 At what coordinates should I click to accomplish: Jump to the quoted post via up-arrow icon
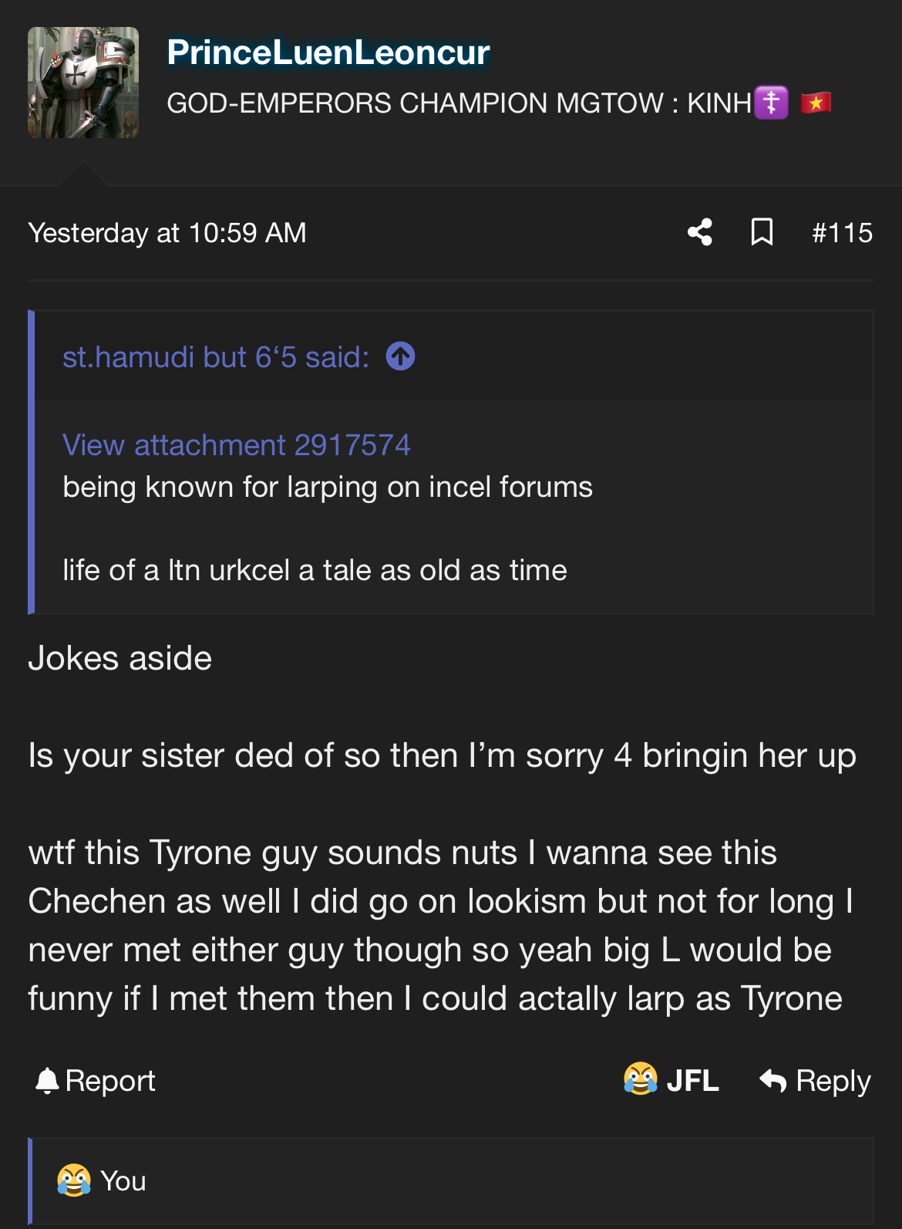click(400, 356)
